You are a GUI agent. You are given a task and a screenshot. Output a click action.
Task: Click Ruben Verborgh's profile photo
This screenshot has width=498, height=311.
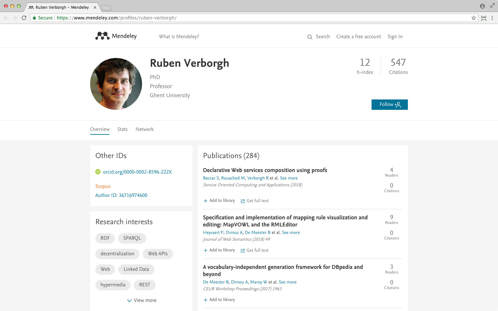click(116, 84)
